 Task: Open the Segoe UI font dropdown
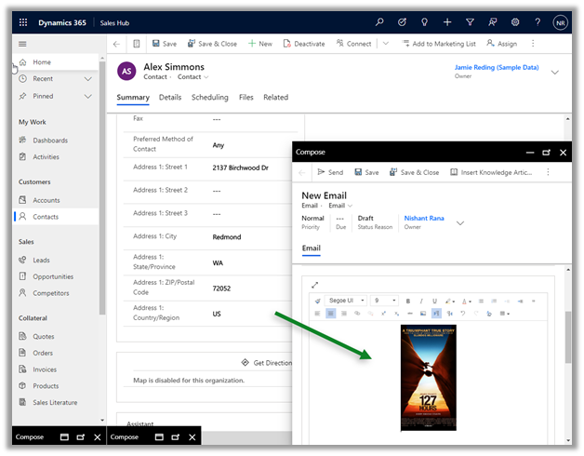[x=346, y=301]
